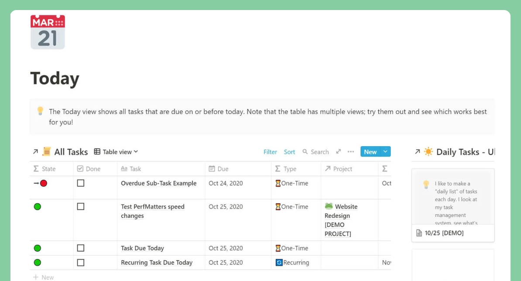Click the green state dot in Test PerfMatters row
Screen dimensions: 521x281
coord(38,206)
